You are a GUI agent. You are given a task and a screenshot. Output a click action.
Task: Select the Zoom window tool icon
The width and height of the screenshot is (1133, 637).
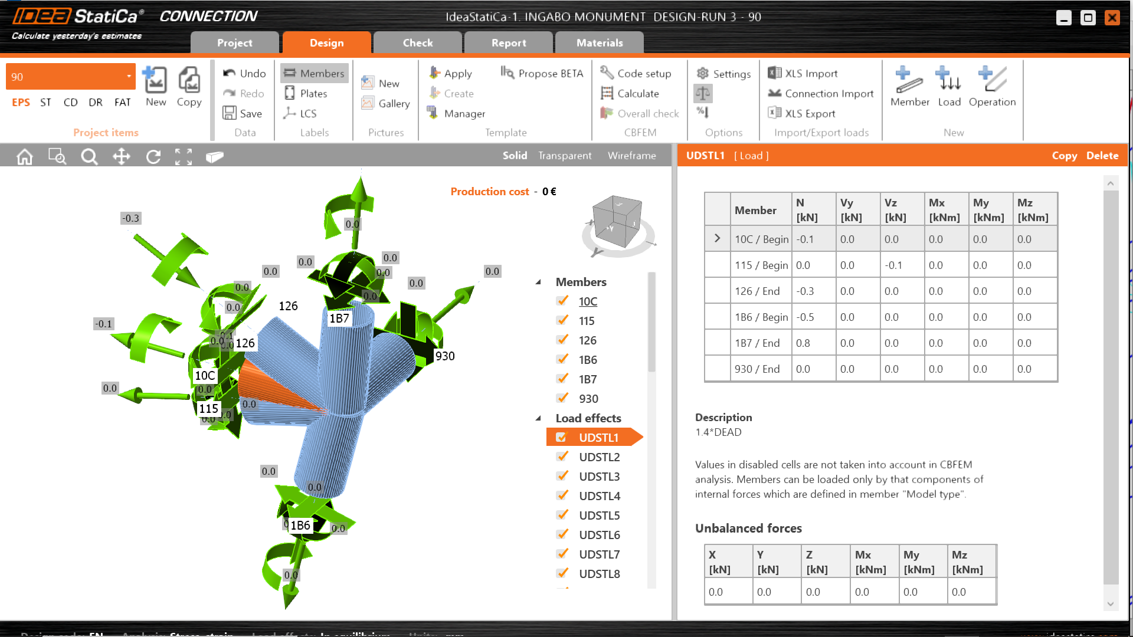[57, 156]
